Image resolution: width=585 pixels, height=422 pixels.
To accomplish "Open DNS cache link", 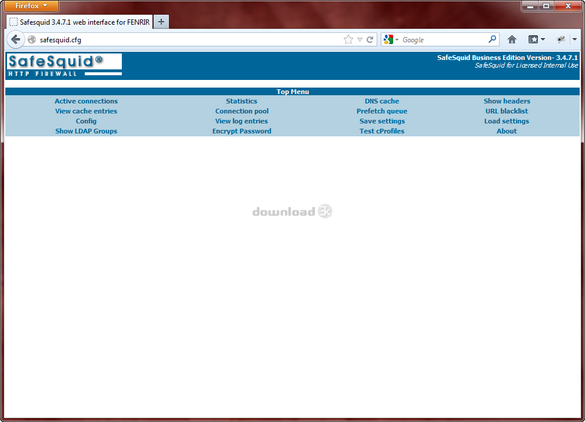I will [382, 101].
